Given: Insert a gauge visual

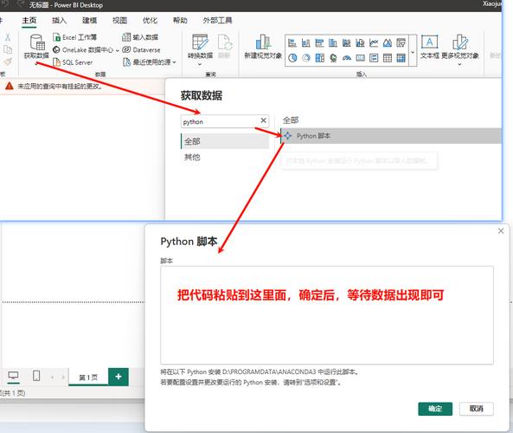Looking at the screenshot, I should tap(347, 58).
